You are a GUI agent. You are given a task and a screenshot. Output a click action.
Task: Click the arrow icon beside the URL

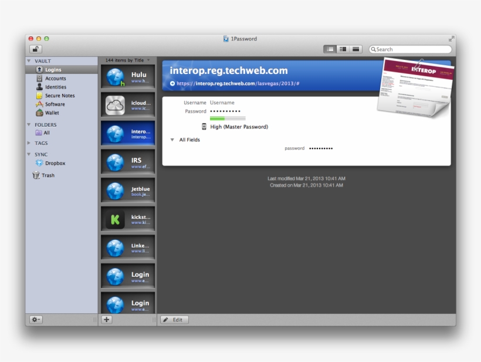pos(172,83)
